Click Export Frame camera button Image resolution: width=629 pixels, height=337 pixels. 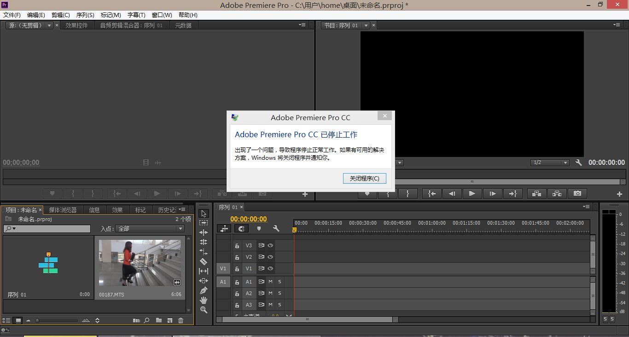[577, 194]
